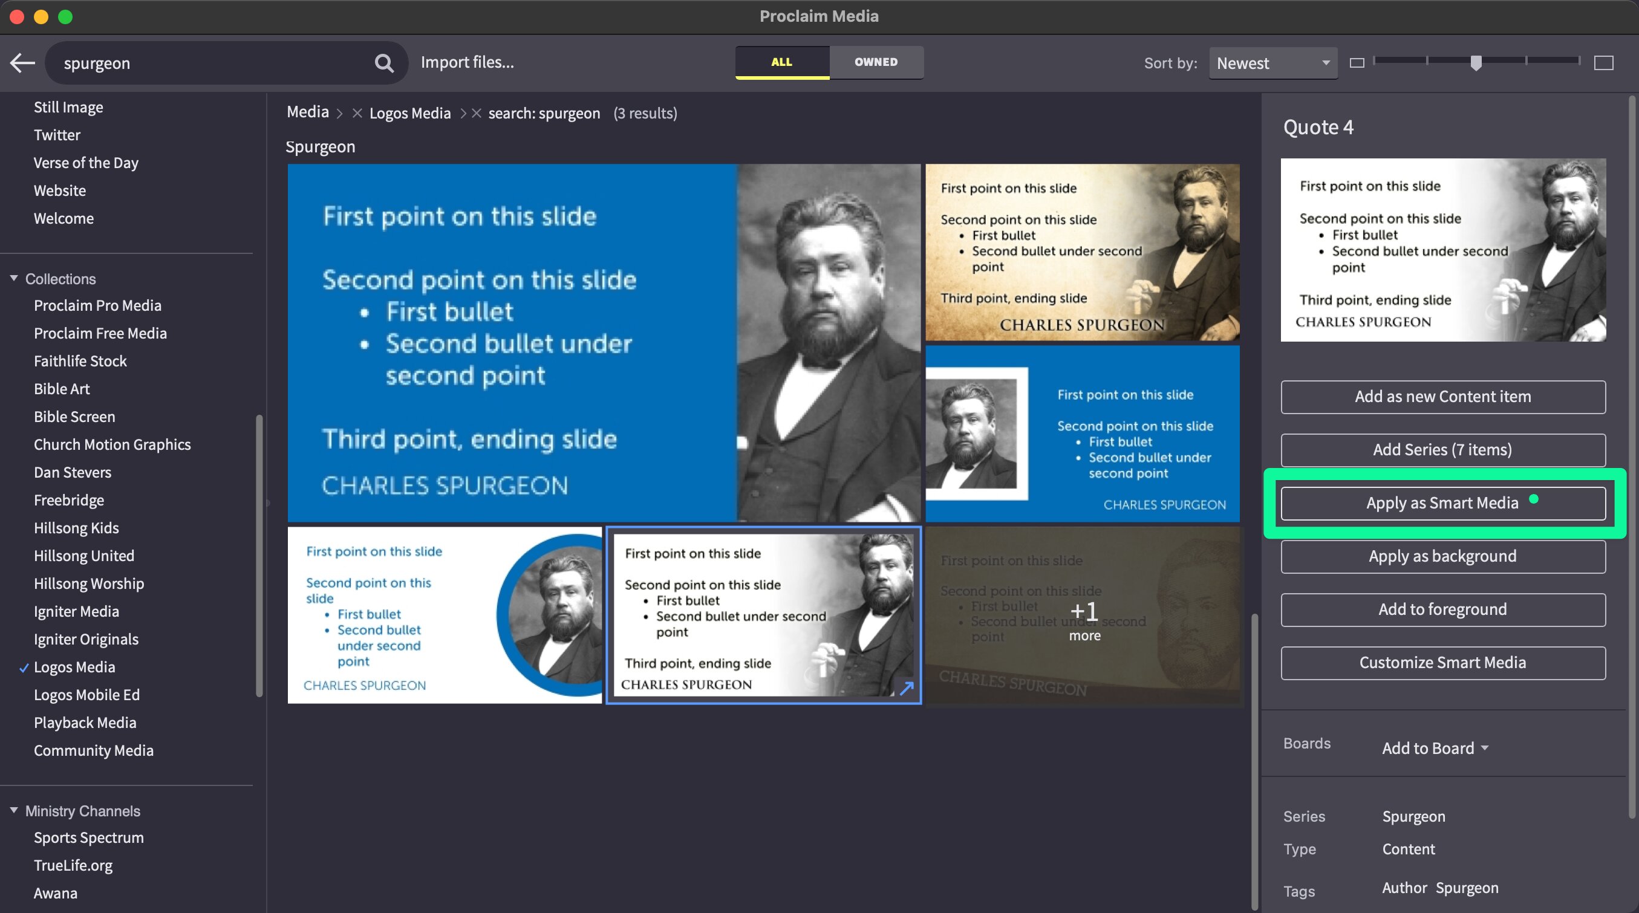Select Igniter Media collection
Viewport: 1639px width, 913px height.
coord(76,611)
